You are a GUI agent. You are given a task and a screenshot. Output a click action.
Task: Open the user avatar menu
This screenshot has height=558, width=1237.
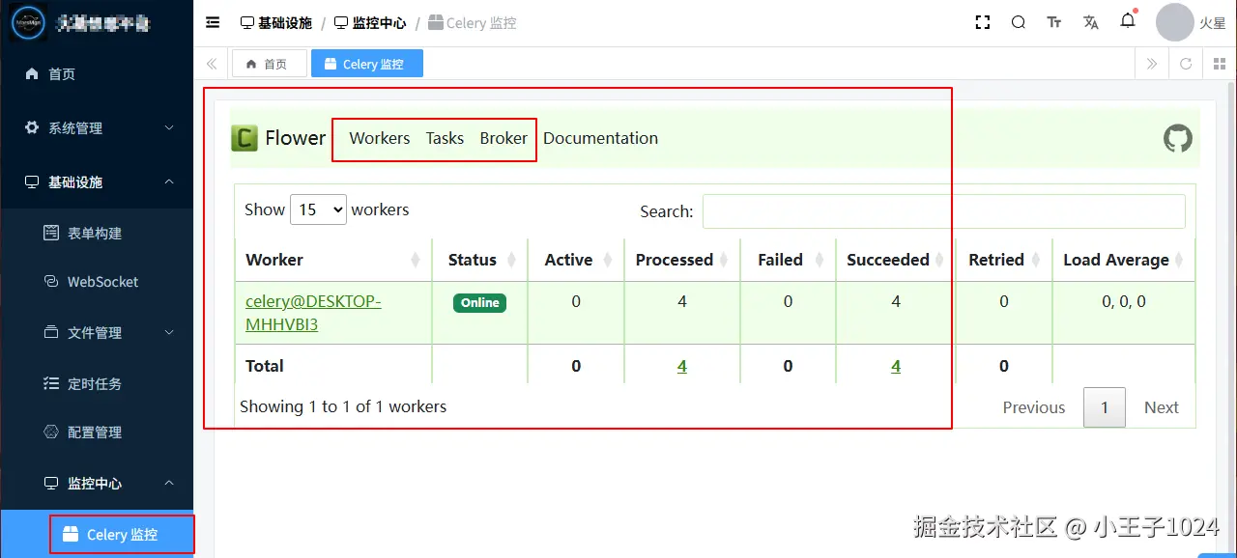[1175, 22]
